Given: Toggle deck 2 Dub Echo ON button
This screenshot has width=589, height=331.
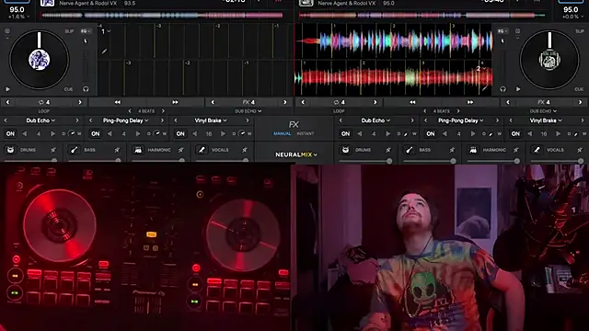Looking at the screenshot, I should pos(346,133).
